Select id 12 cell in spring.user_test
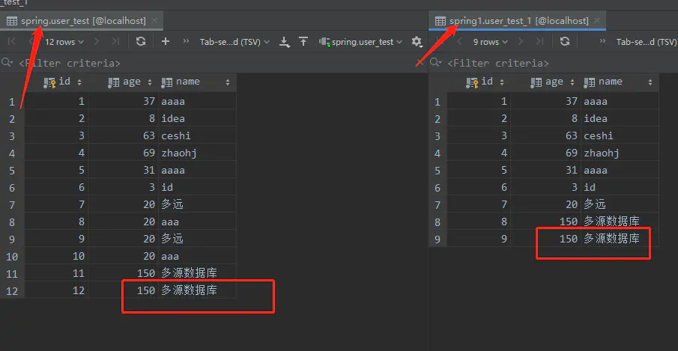The width and height of the screenshot is (678, 351). [57, 290]
